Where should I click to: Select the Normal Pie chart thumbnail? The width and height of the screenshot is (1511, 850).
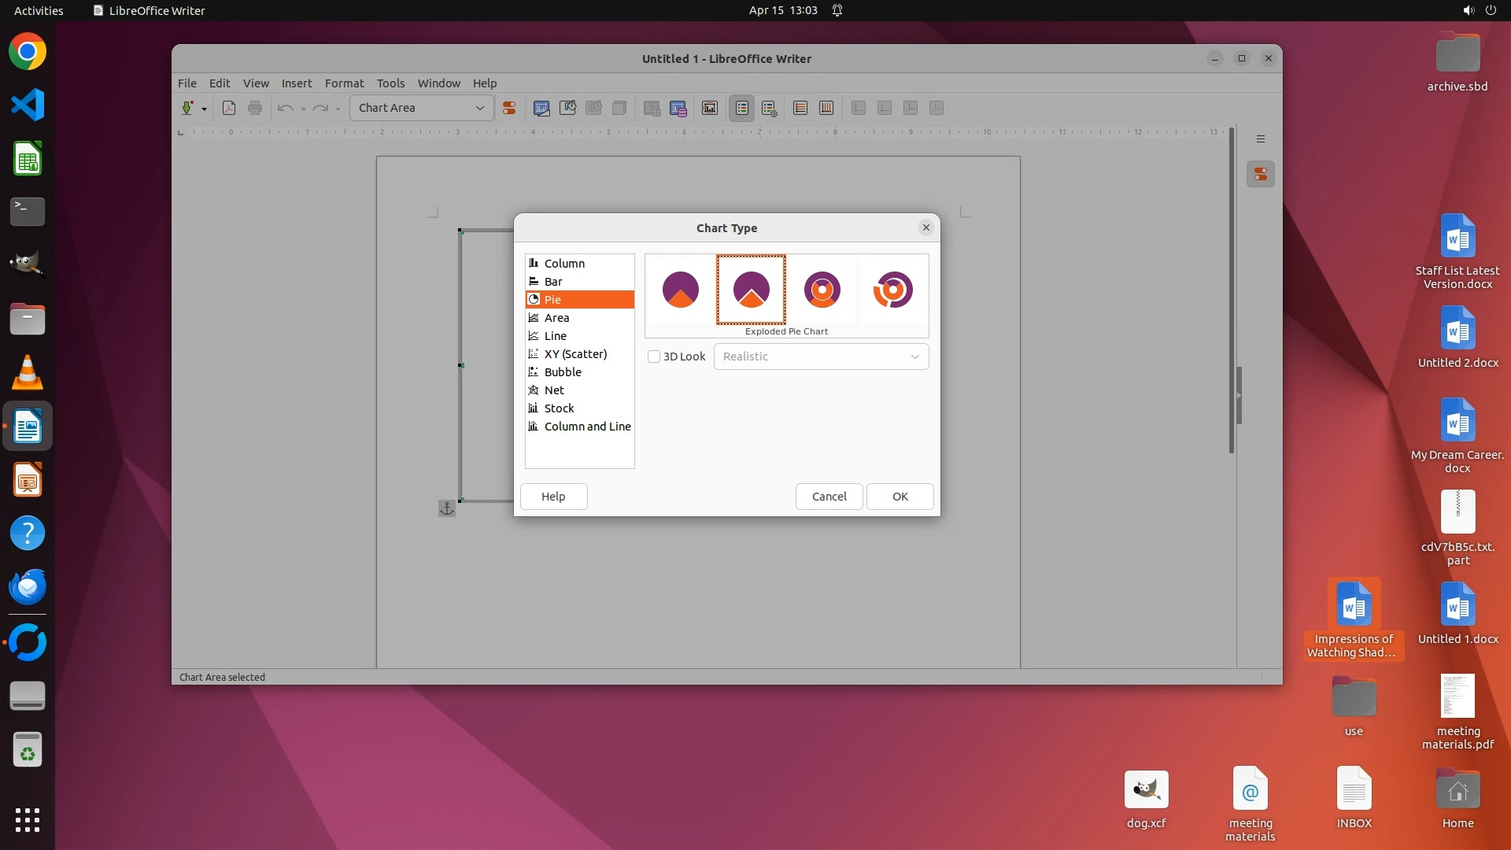[x=680, y=290]
